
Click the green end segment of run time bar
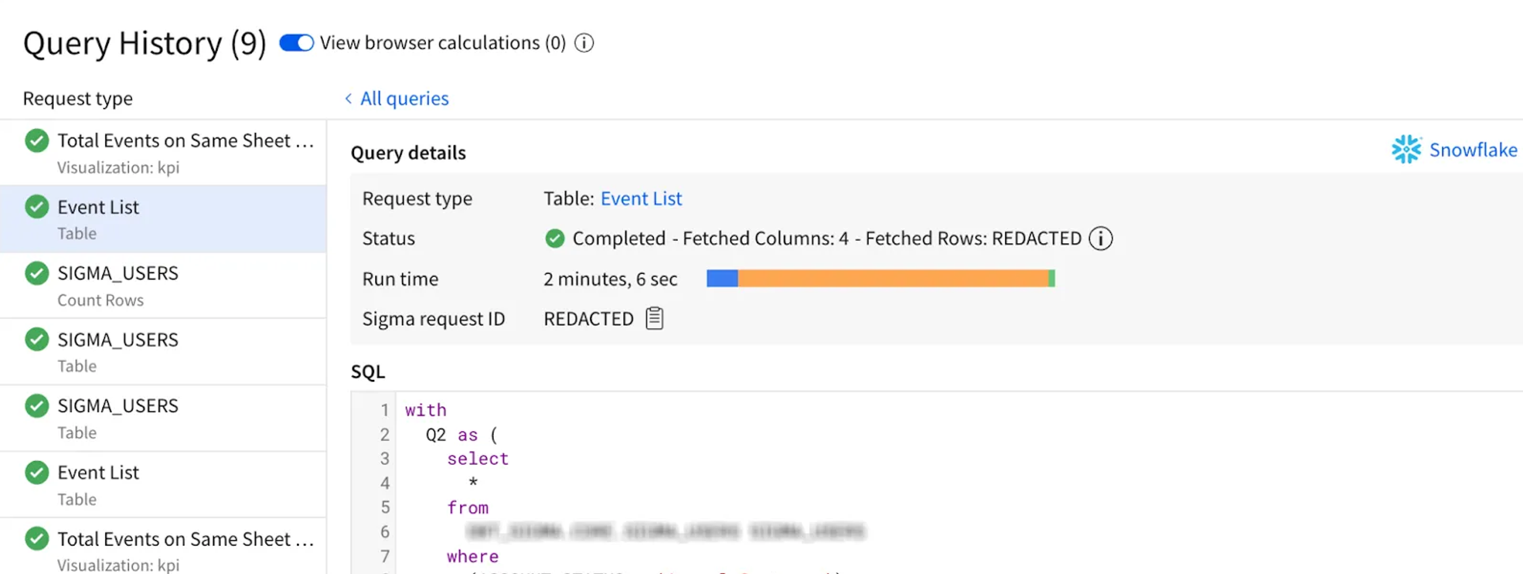(x=1051, y=278)
